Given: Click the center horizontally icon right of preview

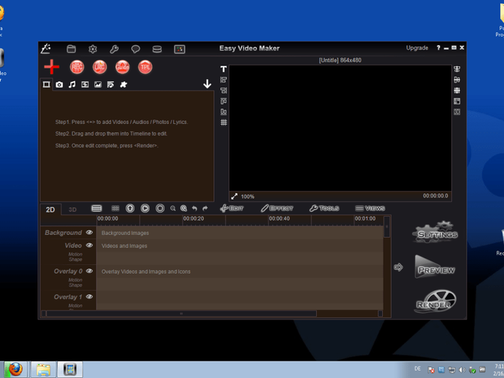Looking at the screenshot, I should click(x=457, y=69).
